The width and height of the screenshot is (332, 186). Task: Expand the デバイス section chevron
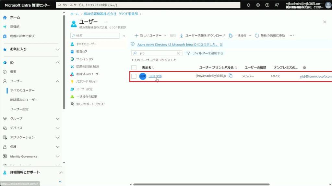pyautogui.click(x=57, y=128)
